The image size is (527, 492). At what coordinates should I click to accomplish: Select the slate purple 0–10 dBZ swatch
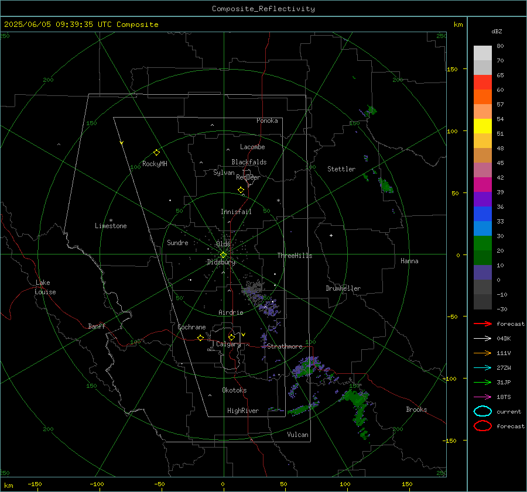pyautogui.click(x=482, y=273)
